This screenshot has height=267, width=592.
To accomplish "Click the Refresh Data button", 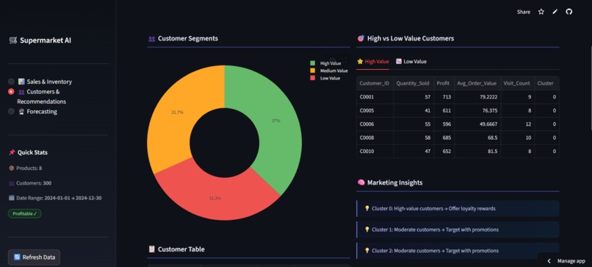I will [34, 257].
